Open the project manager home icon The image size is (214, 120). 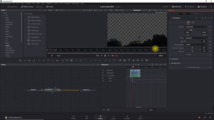pyautogui.click(x=205, y=117)
